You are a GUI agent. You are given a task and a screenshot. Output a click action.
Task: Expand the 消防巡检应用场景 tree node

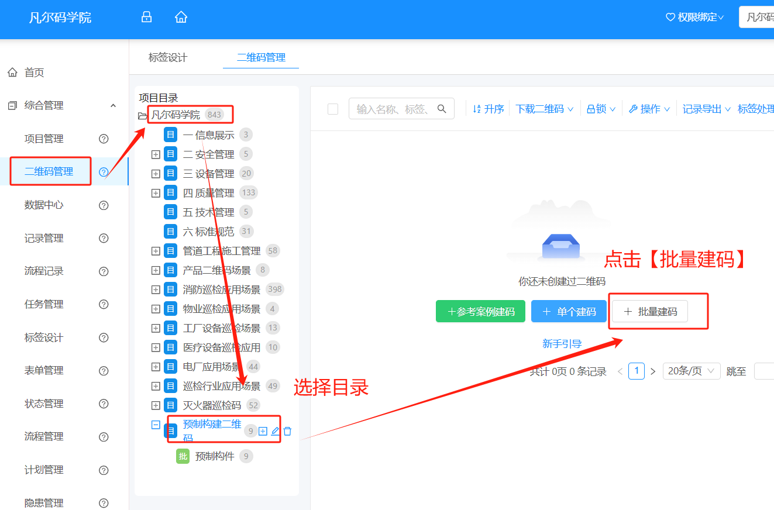(155, 288)
